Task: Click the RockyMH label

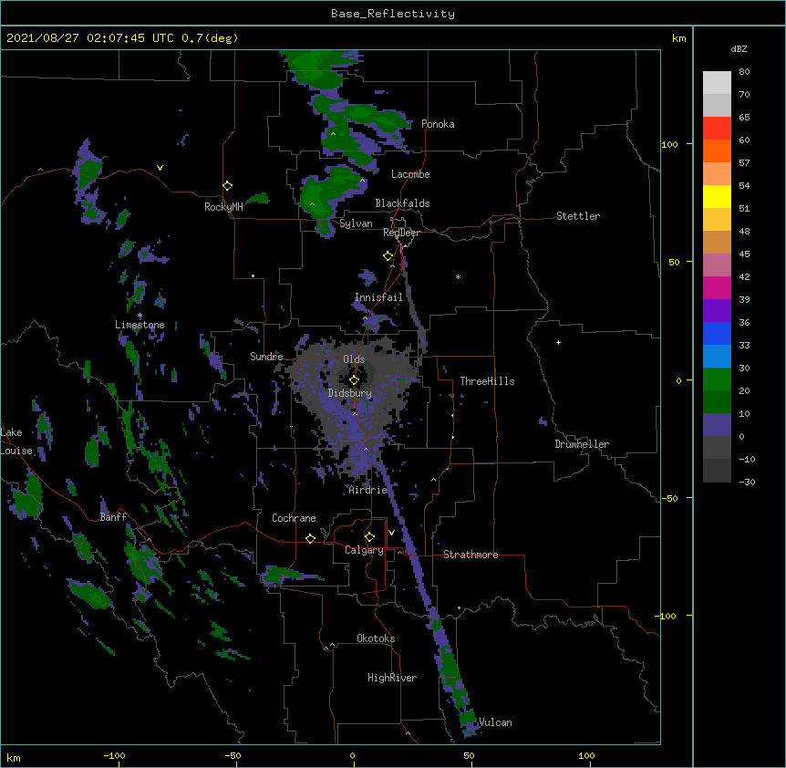Action: point(223,206)
